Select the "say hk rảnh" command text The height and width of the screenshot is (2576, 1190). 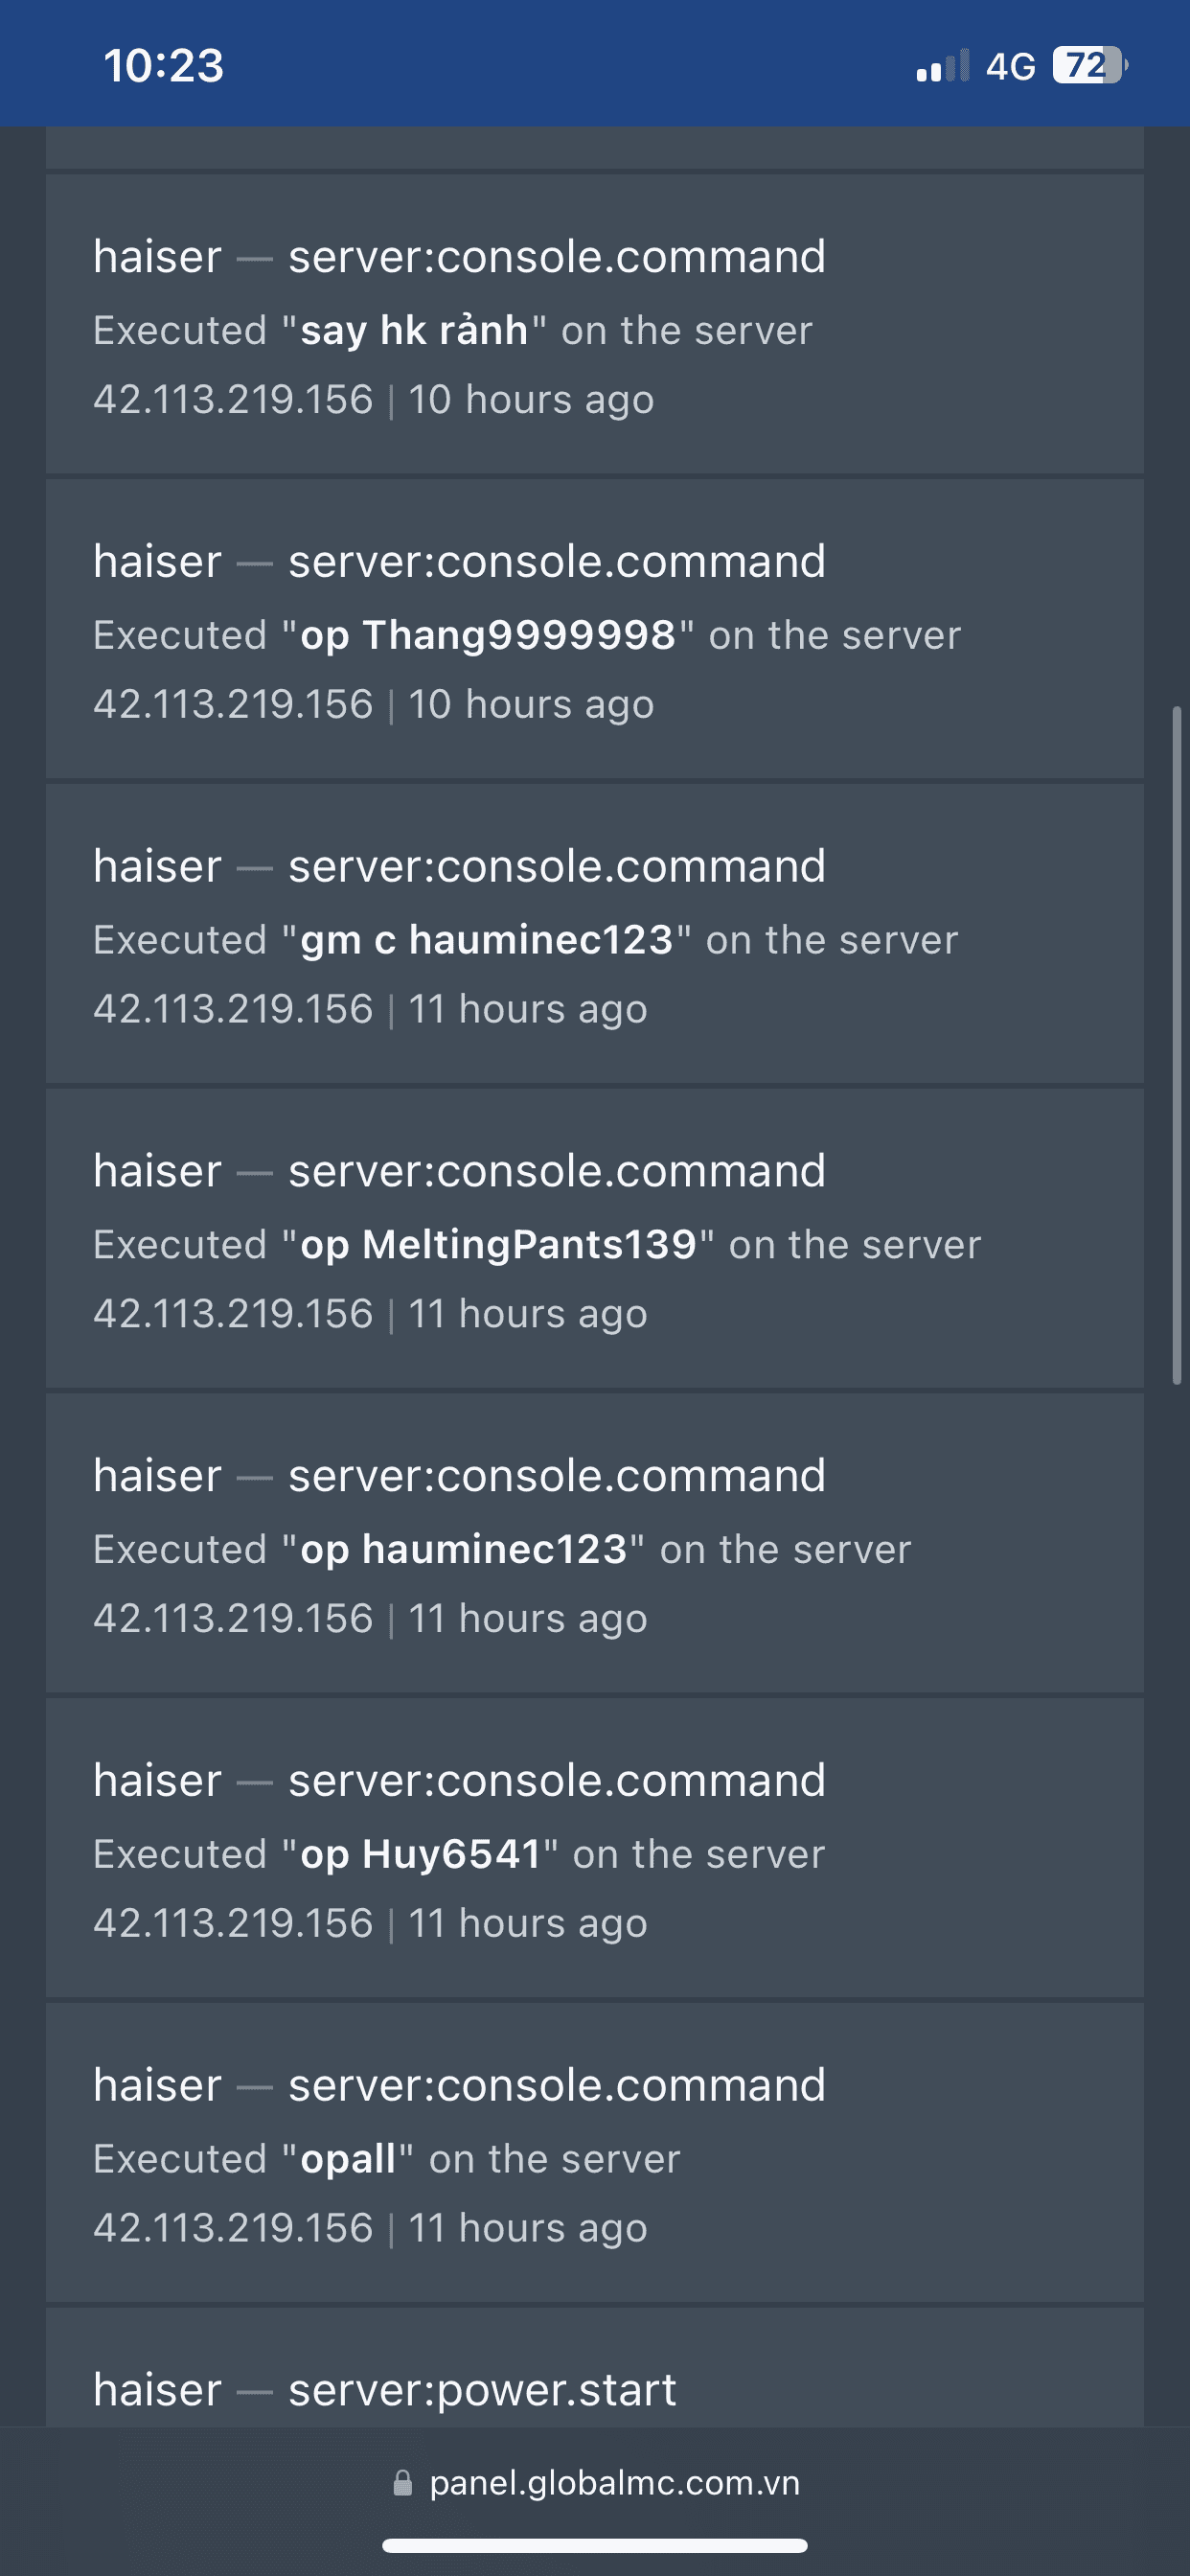click(x=414, y=331)
